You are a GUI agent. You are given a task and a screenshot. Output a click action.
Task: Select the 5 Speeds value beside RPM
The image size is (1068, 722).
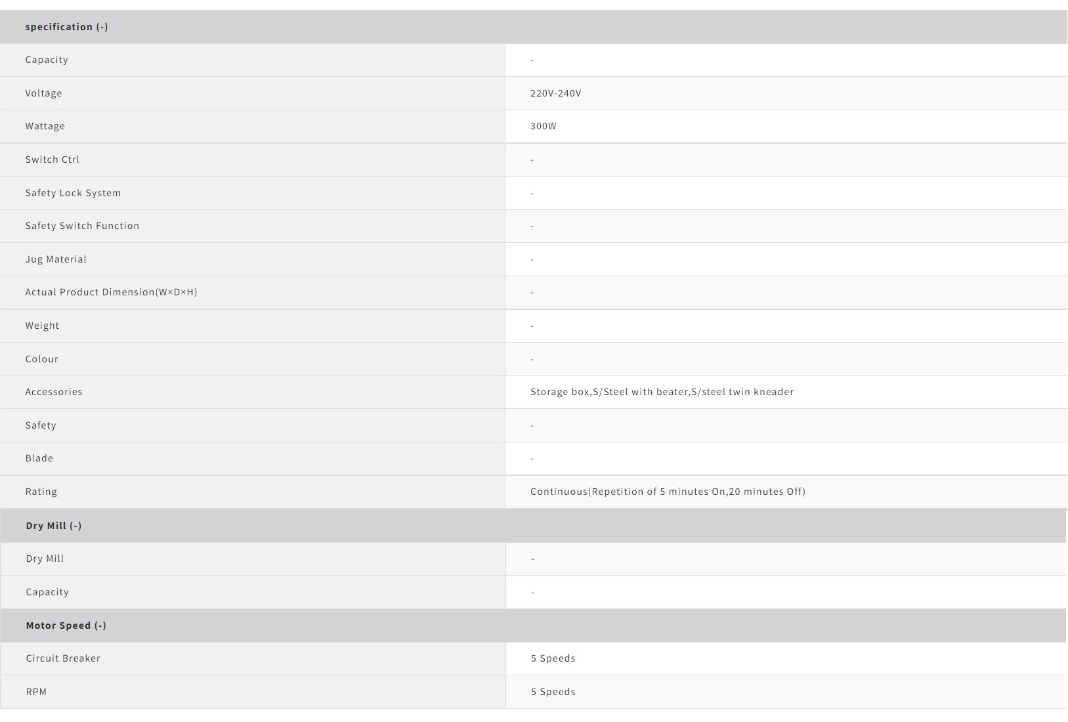pos(553,692)
